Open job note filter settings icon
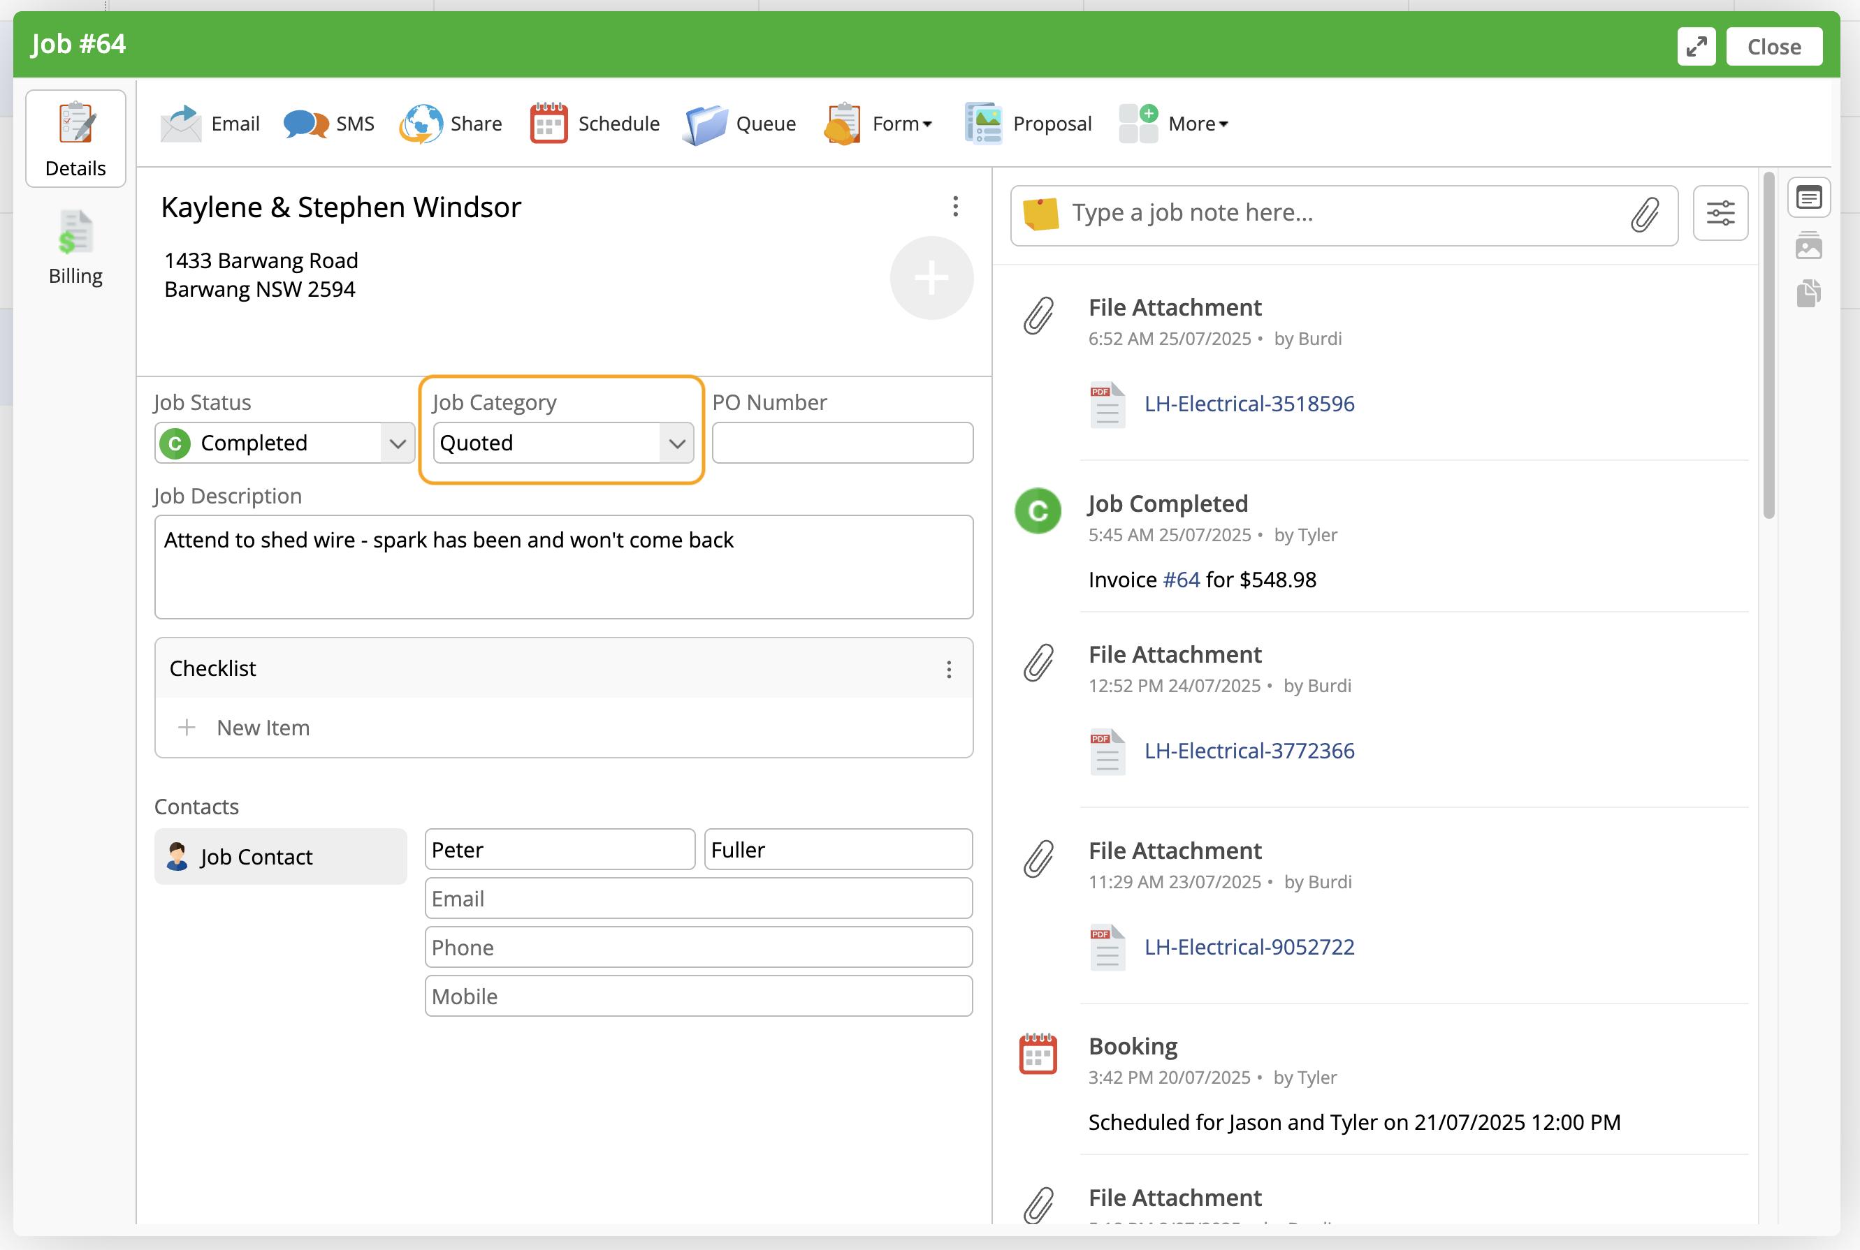The height and width of the screenshot is (1250, 1860). (x=1720, y=214)
